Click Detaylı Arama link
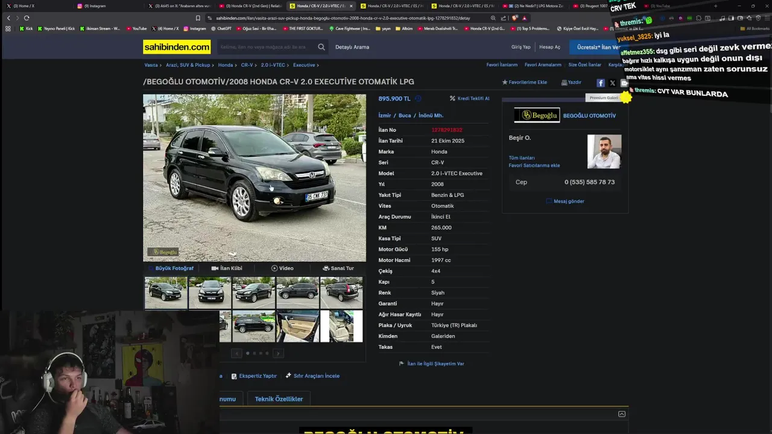 [352, 47]
